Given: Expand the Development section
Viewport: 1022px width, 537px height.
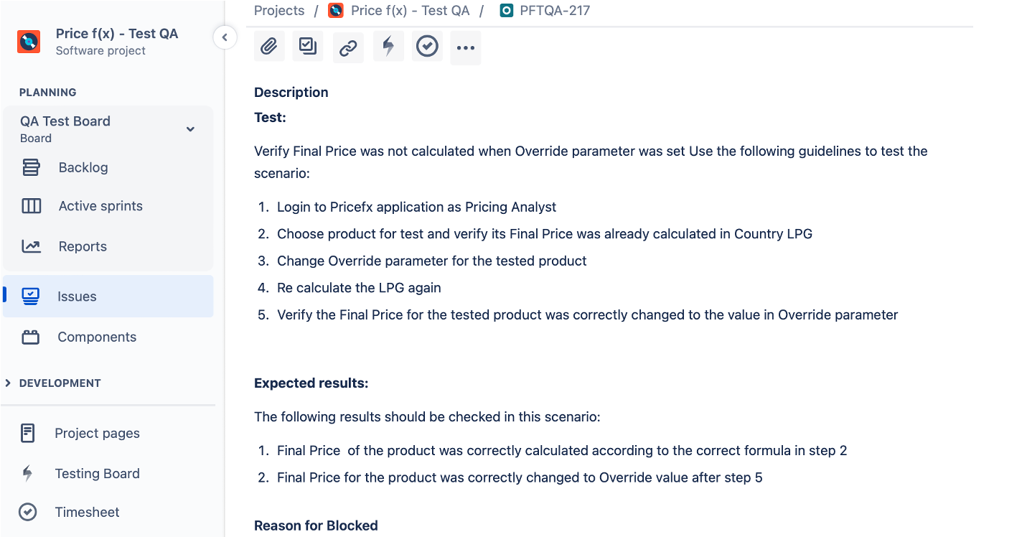Looking at the screenshot, I should click(8, 383).
